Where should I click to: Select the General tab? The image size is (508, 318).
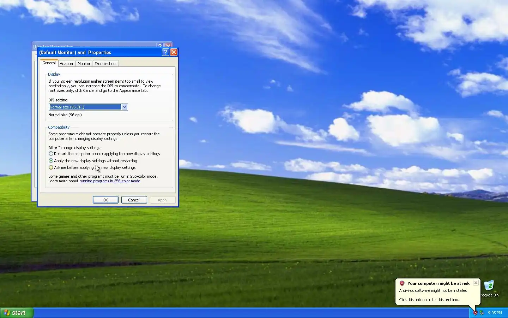(x=49, y=63)
